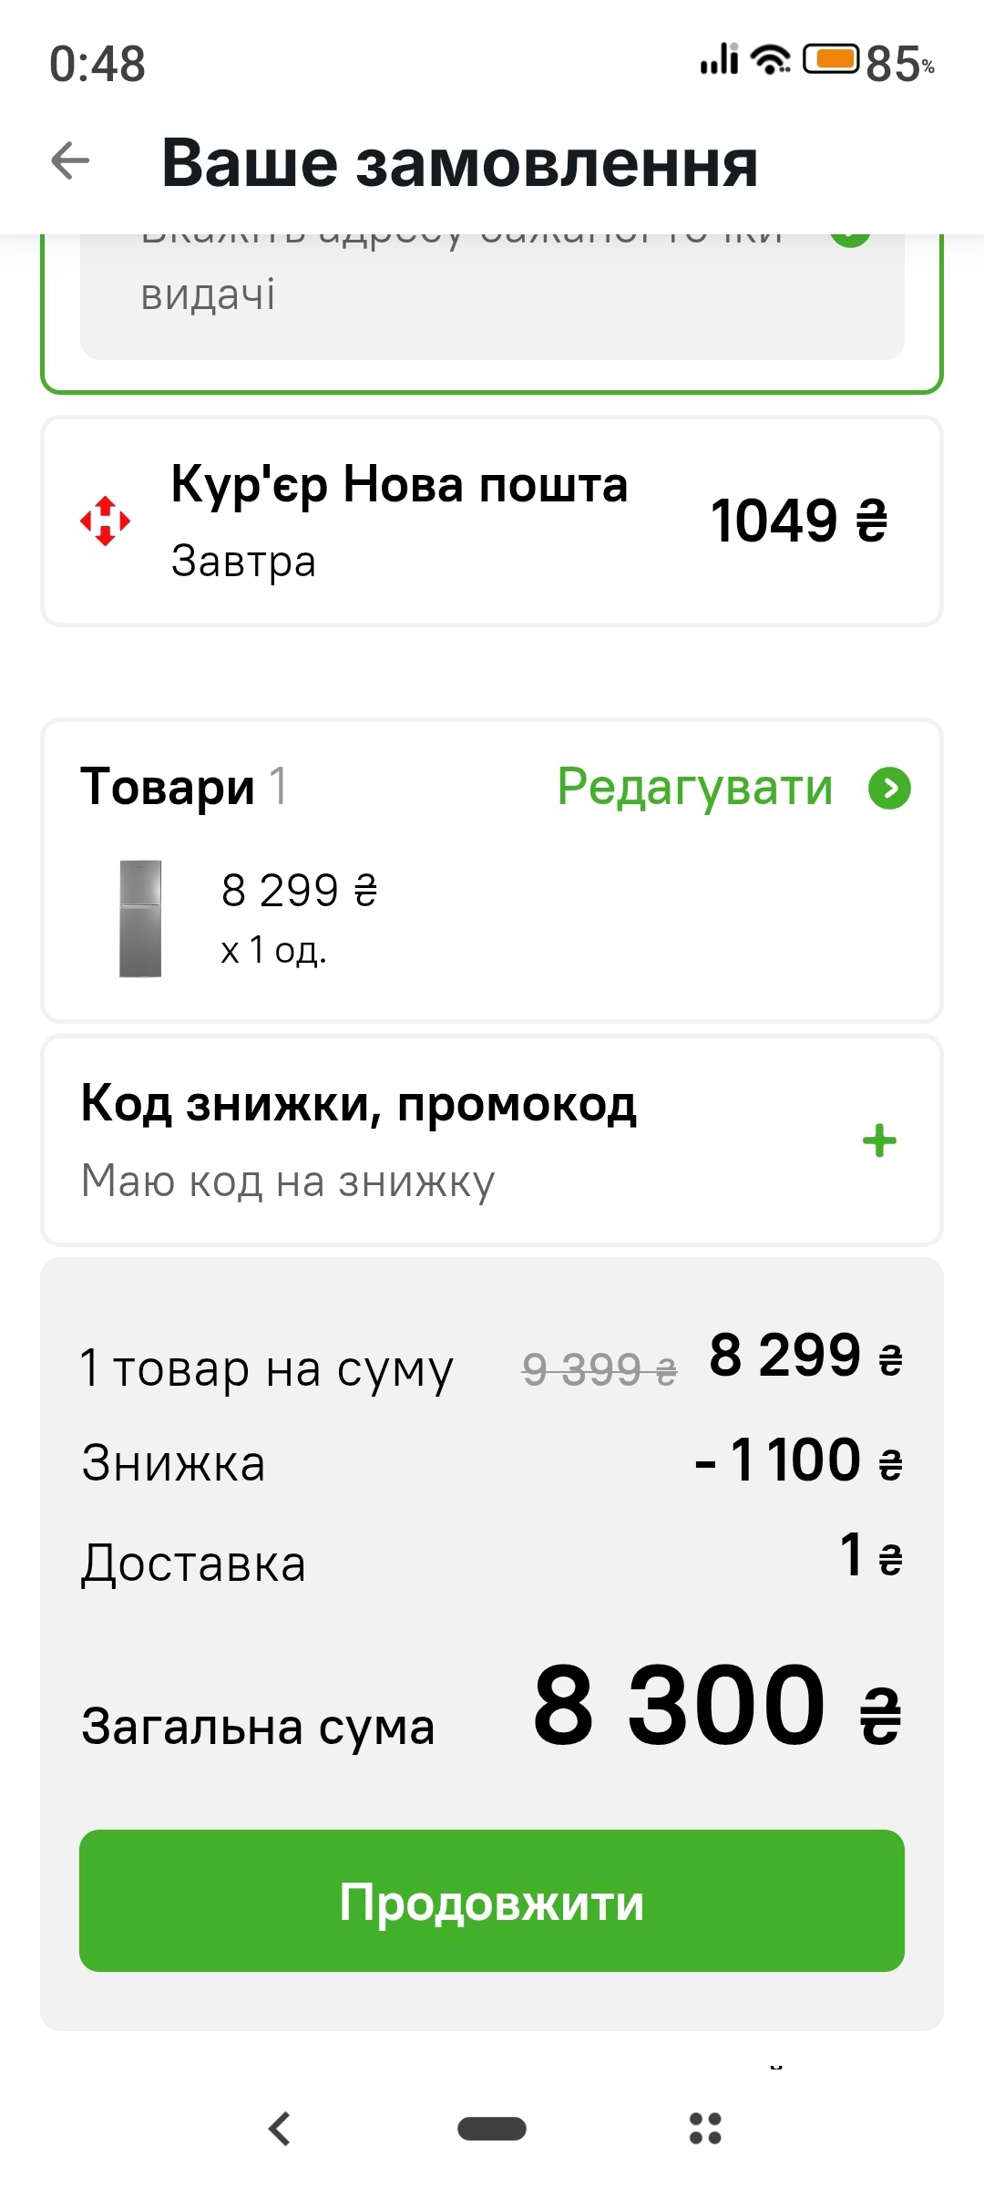Tap the Товари section heading
The image size is (984, 2188).
click(168, 787)
